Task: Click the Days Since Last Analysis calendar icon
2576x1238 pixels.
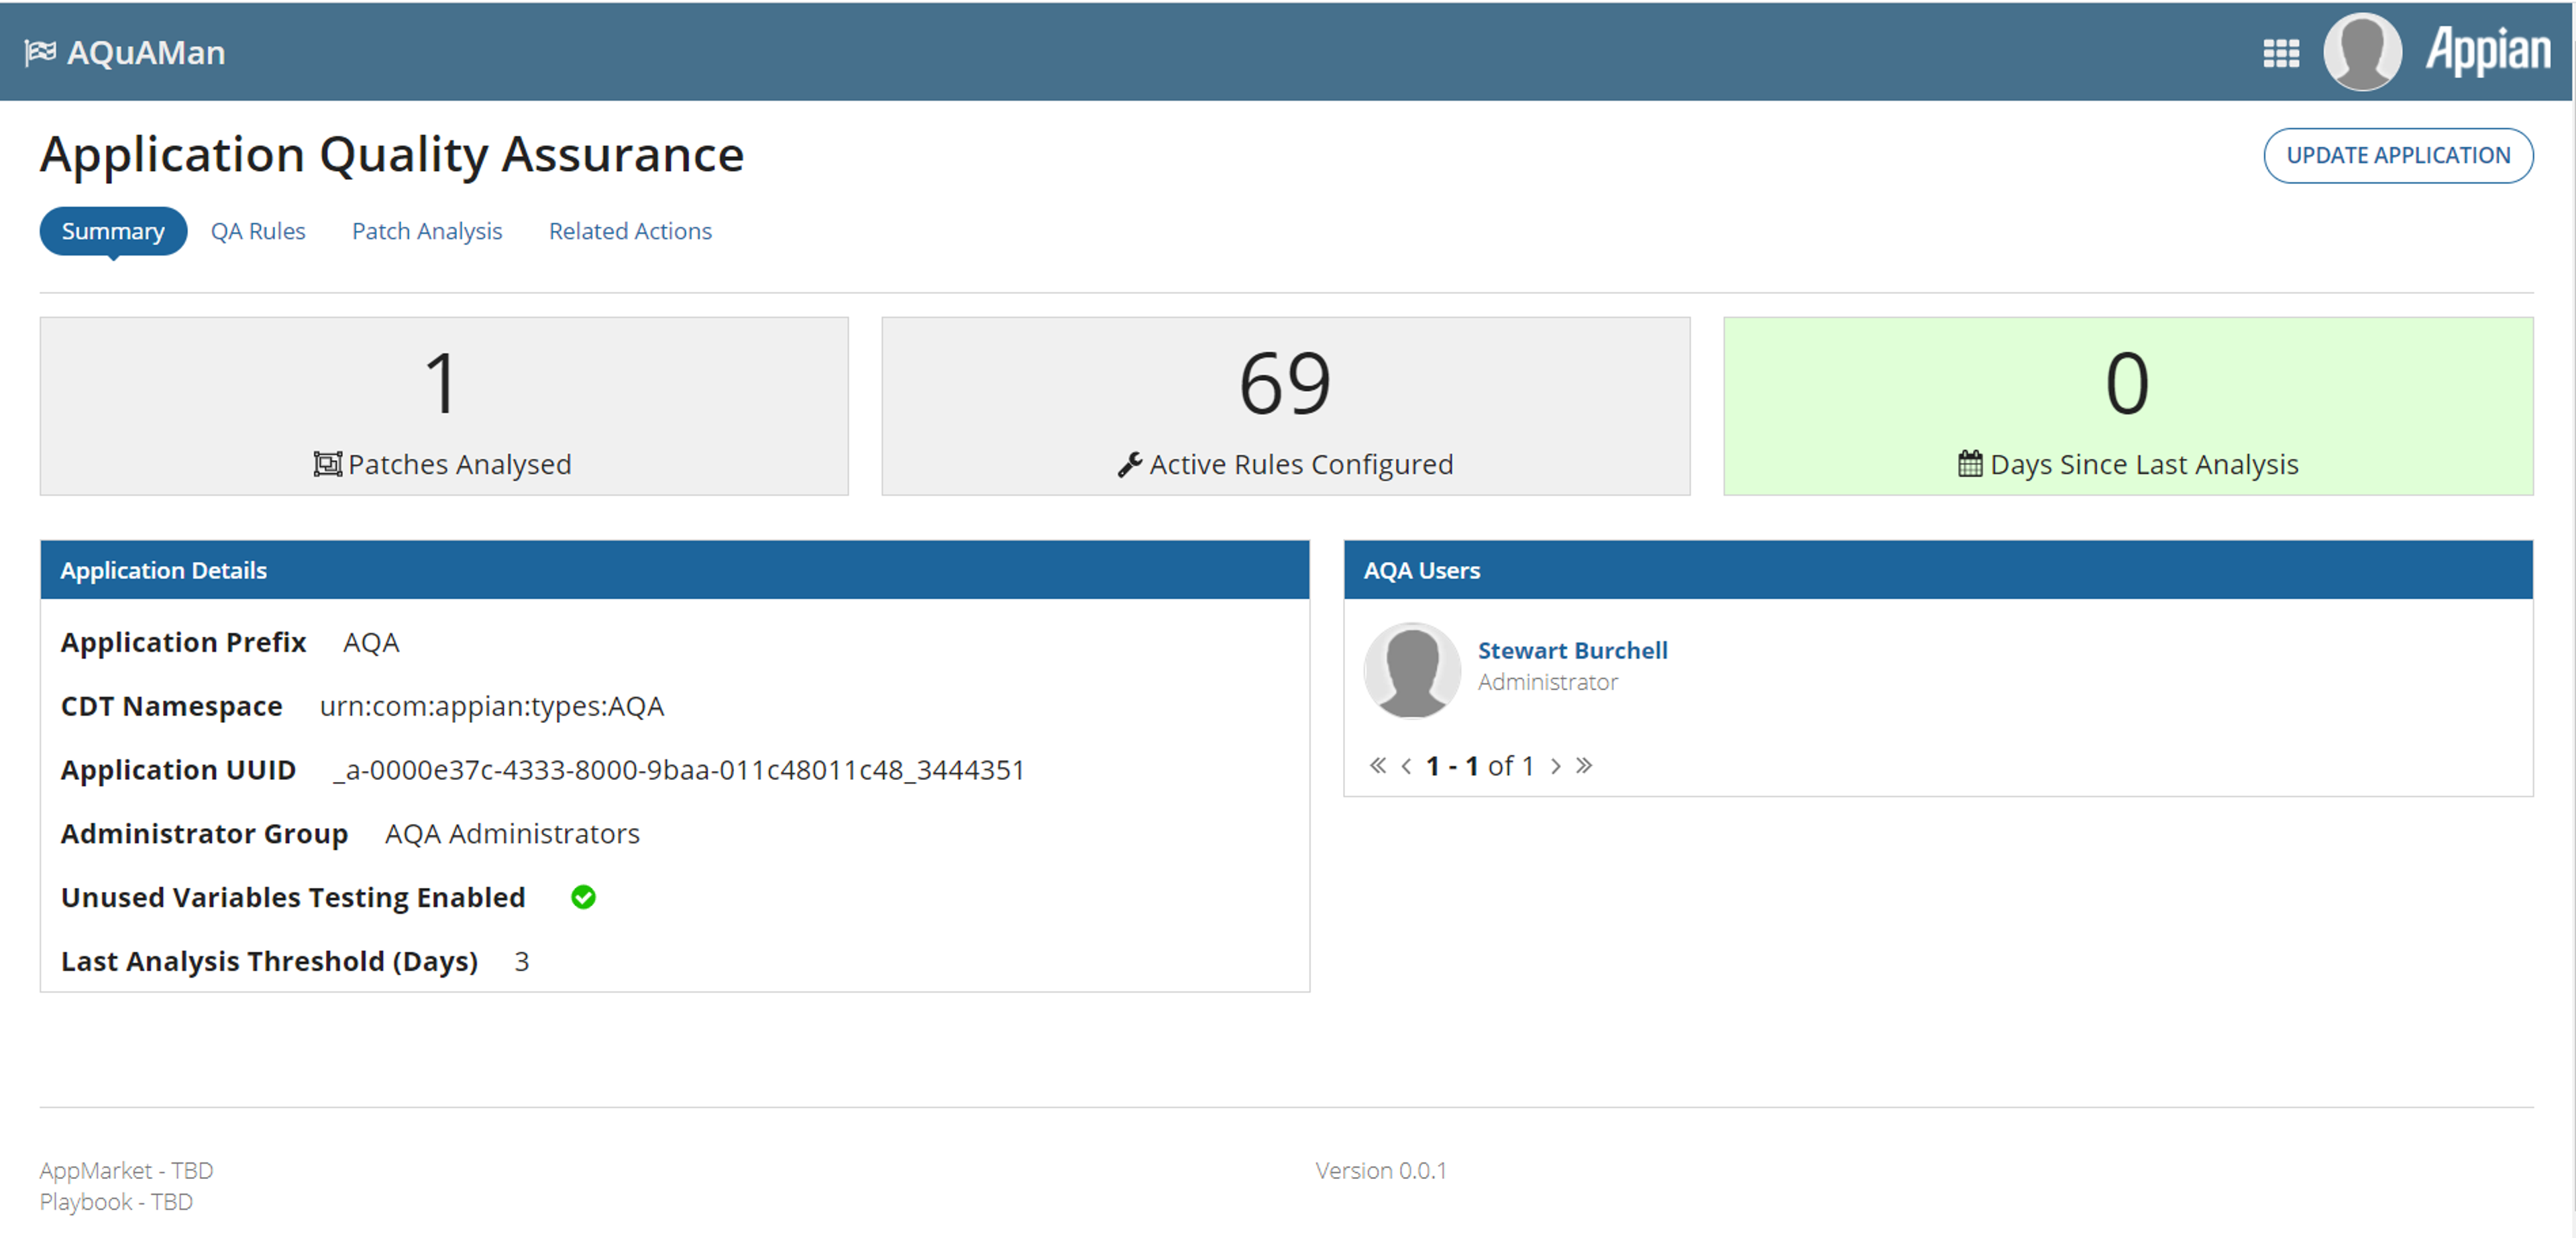Action: pos(1970,464)
